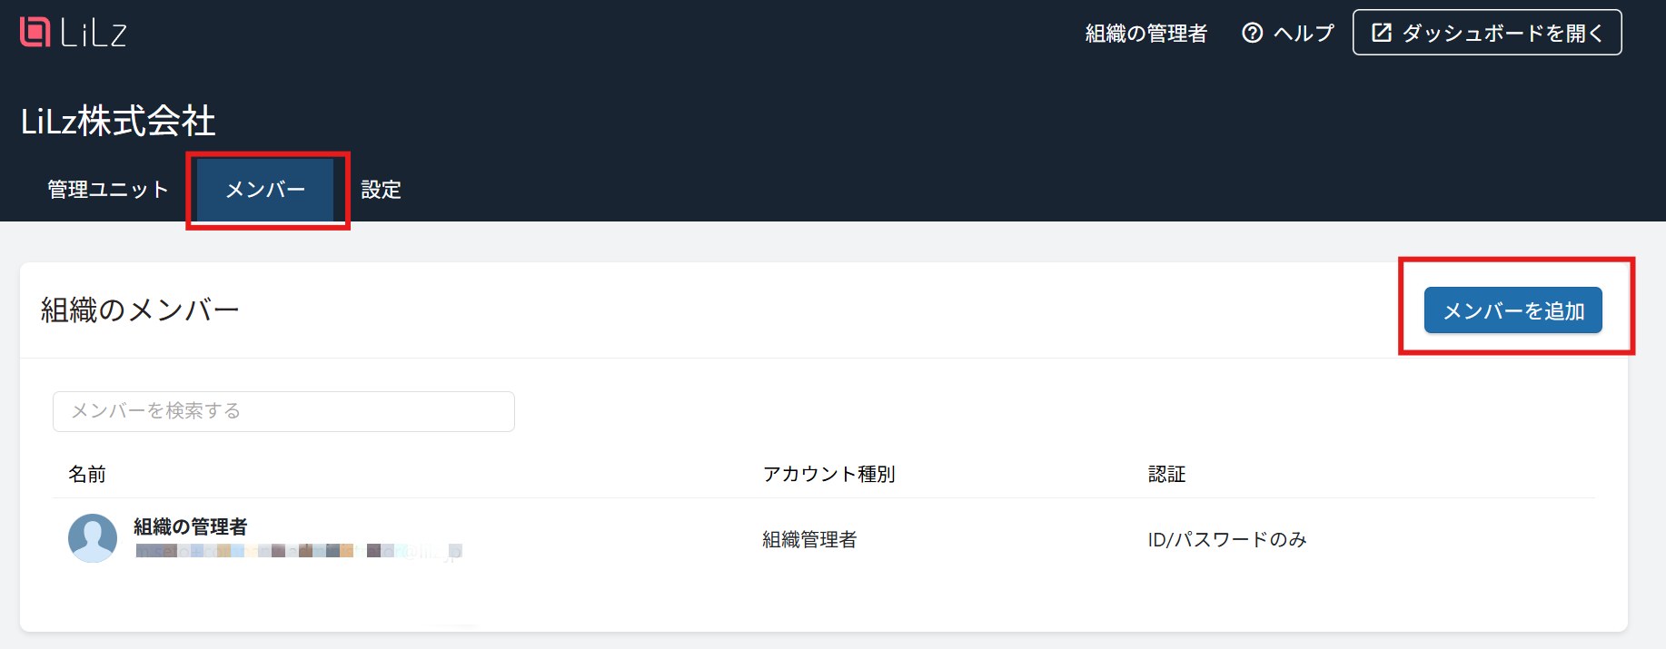
Task: Open the 管理ユニット tab
Action: pyautogui.click(x=108, y=190)
